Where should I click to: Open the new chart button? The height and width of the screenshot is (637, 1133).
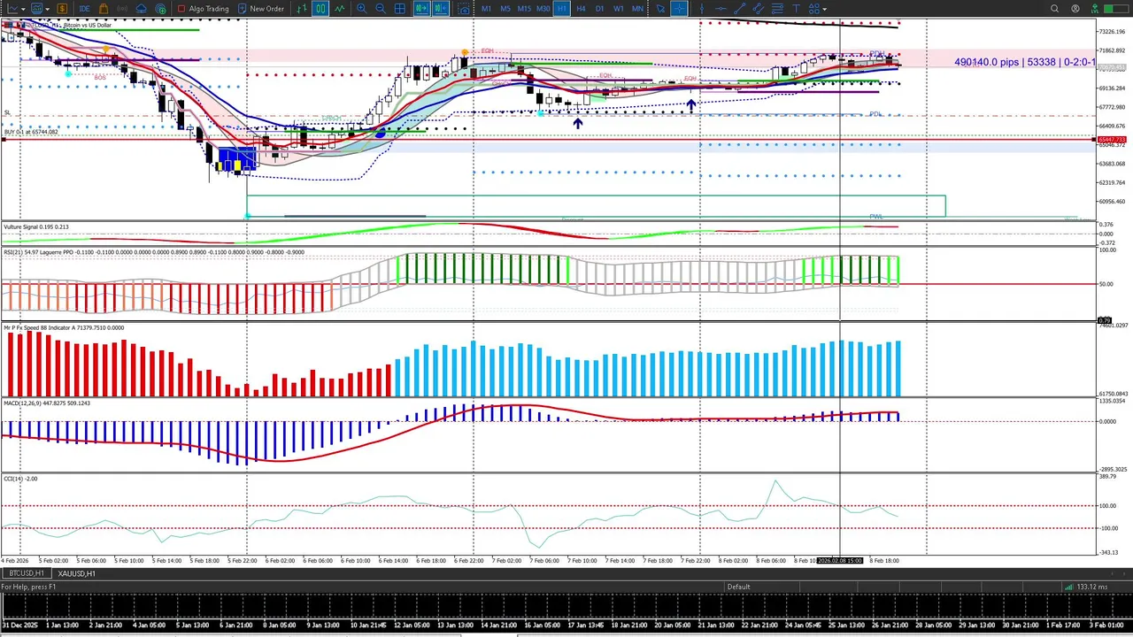coord(12,9)
